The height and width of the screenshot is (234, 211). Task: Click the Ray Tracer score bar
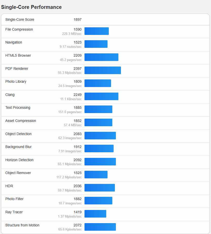pyautogui.click(x=95, y=214)
